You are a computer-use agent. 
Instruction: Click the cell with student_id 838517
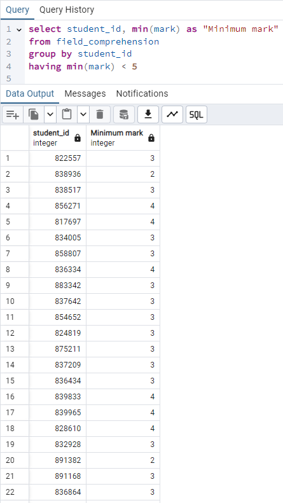pyautogui.click(x=57, y=190)
